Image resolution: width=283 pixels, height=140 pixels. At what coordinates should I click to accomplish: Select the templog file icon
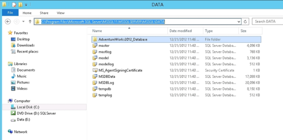pos(95,95)
